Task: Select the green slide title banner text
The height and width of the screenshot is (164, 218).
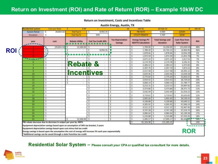Action: tap(107, 10)
